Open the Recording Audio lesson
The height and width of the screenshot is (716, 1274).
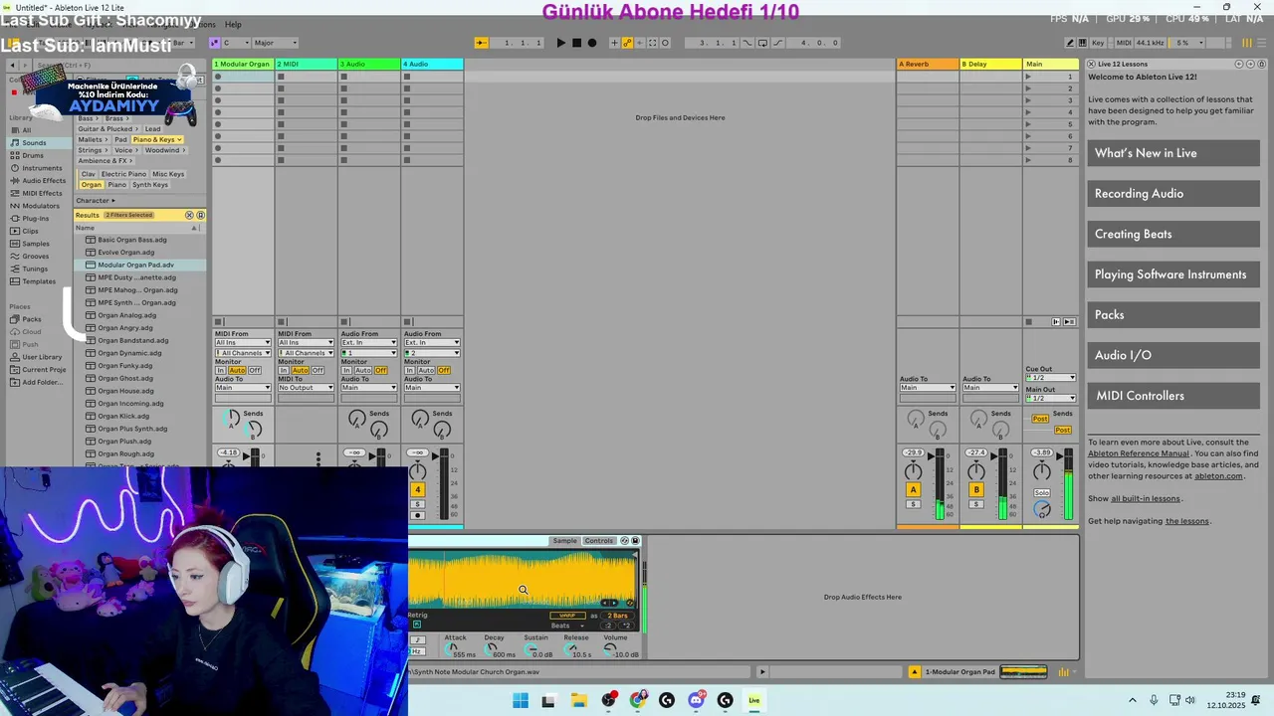pyautogui.click(x=1173, y=193)
